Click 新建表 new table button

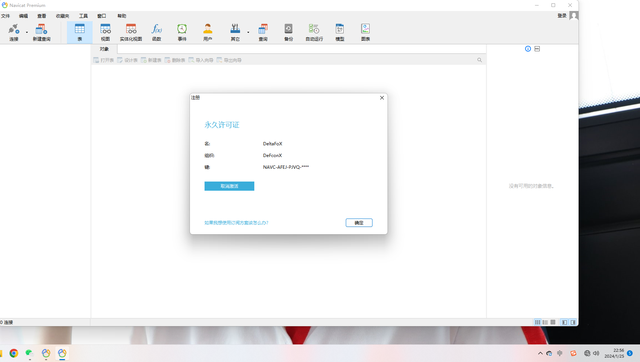[x=151, y=60]
